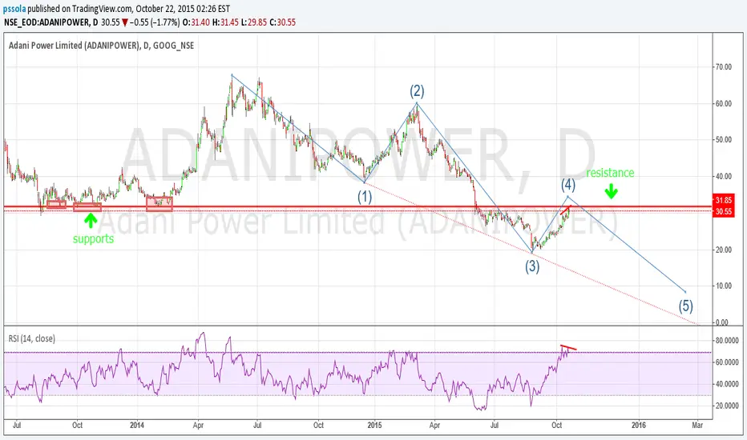This screenshot has width=747, height=440.
Task: Click the 70.00 price axis label
Action: point(723,67)
